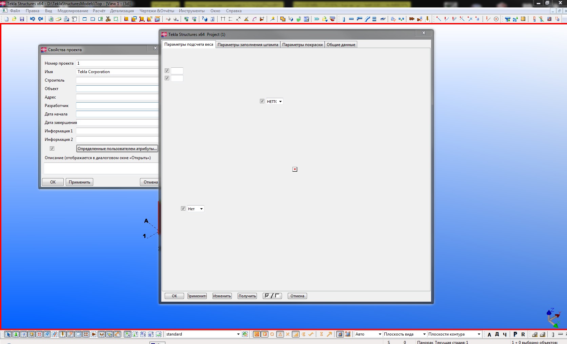Screen dimensions: 567x344
Task: Switch to Параметры заполнения штампа tab
Action: pyautogui.click(x=248, y=45)
